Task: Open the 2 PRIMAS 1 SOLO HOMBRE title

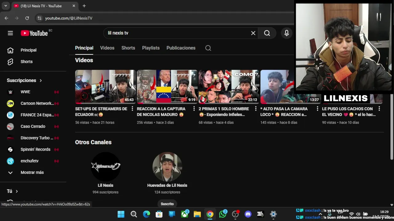Action: (224, 112)
